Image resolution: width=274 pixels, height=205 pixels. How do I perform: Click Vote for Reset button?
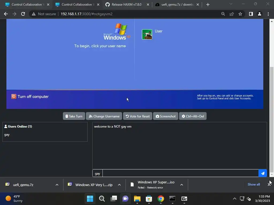tap(138, 116)
